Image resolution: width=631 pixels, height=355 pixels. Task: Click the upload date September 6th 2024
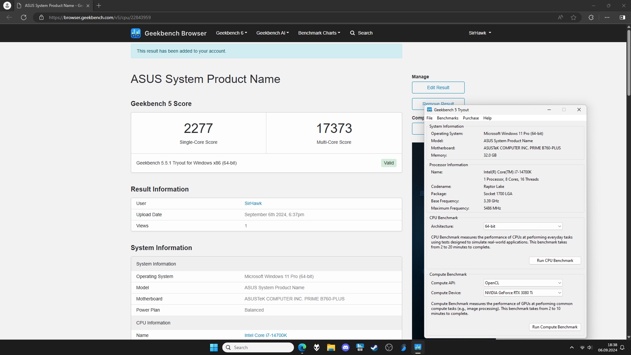tap(274, 215)
